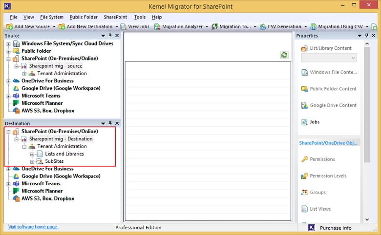Collapse Tenant Administration in Destination tree
The width and height of the screenshot is (381, 235).
24,147
